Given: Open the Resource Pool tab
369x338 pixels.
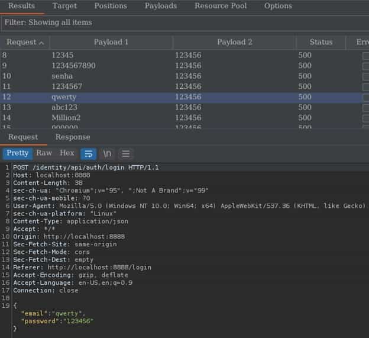Looking at the screenshot, I should pos(221,6).
